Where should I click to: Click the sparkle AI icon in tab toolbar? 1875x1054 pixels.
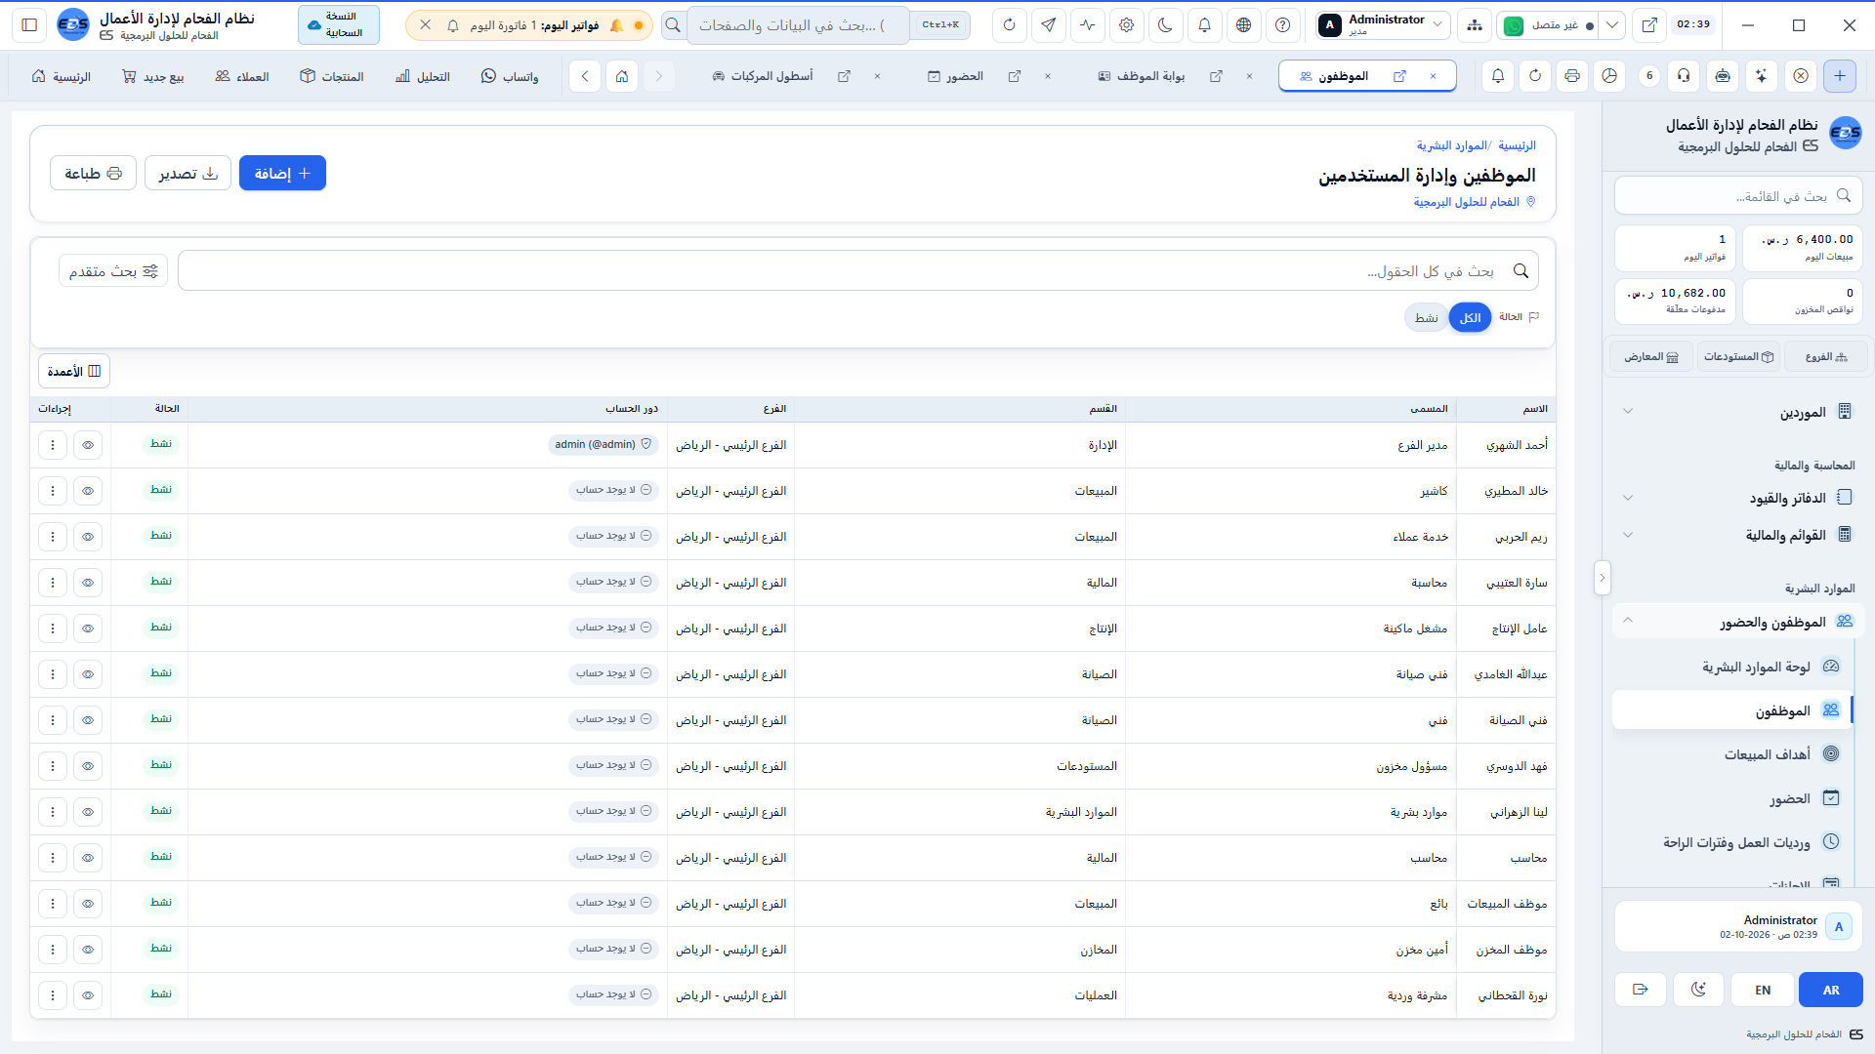(x=1761, y=76)
